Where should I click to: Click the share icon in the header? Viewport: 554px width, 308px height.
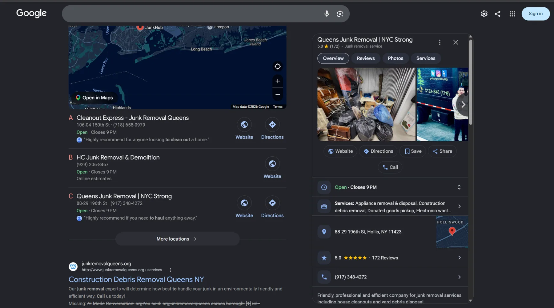point(498,14)
